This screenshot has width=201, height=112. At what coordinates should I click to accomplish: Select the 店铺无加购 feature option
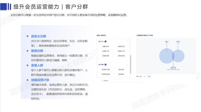coord(121,56)
